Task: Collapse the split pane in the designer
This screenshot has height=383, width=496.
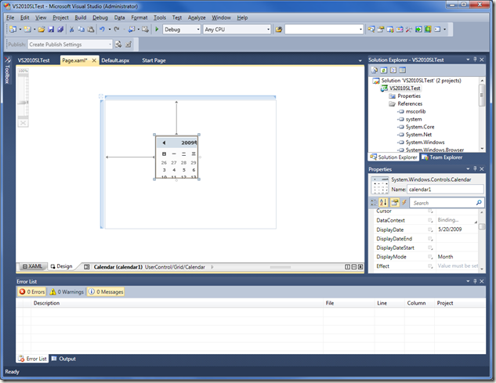Action: [x=360, y=267]
